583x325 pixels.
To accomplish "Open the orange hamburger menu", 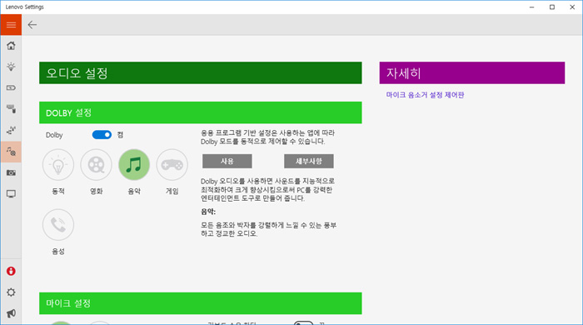I will tap(11, 25).
